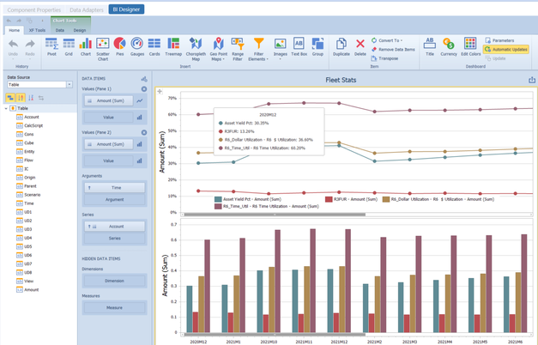Select the Scenario field
This screenshot has height=345, width=538.
[x=32, y=195]
